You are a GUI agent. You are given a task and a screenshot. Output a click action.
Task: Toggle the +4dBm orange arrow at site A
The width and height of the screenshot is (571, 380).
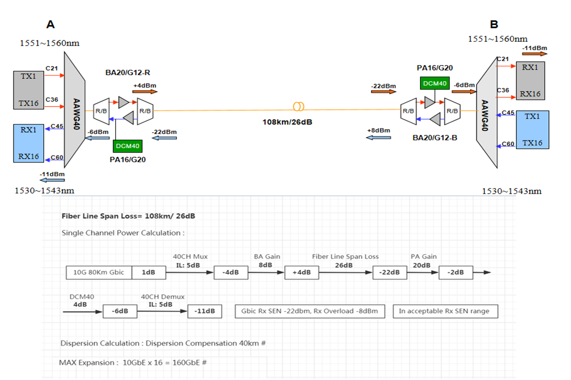coord(145,91)
